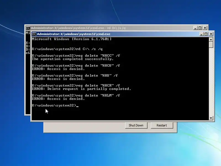This screenshot has width=221, height=166.
Task: Click 'ERROR: Delete request is partially completed.' line
Action: coord(81,89)
